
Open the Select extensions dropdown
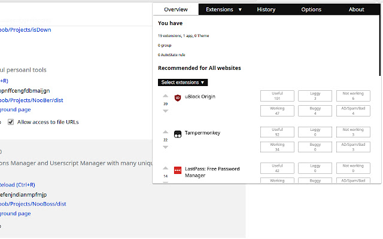click(183, 82)
